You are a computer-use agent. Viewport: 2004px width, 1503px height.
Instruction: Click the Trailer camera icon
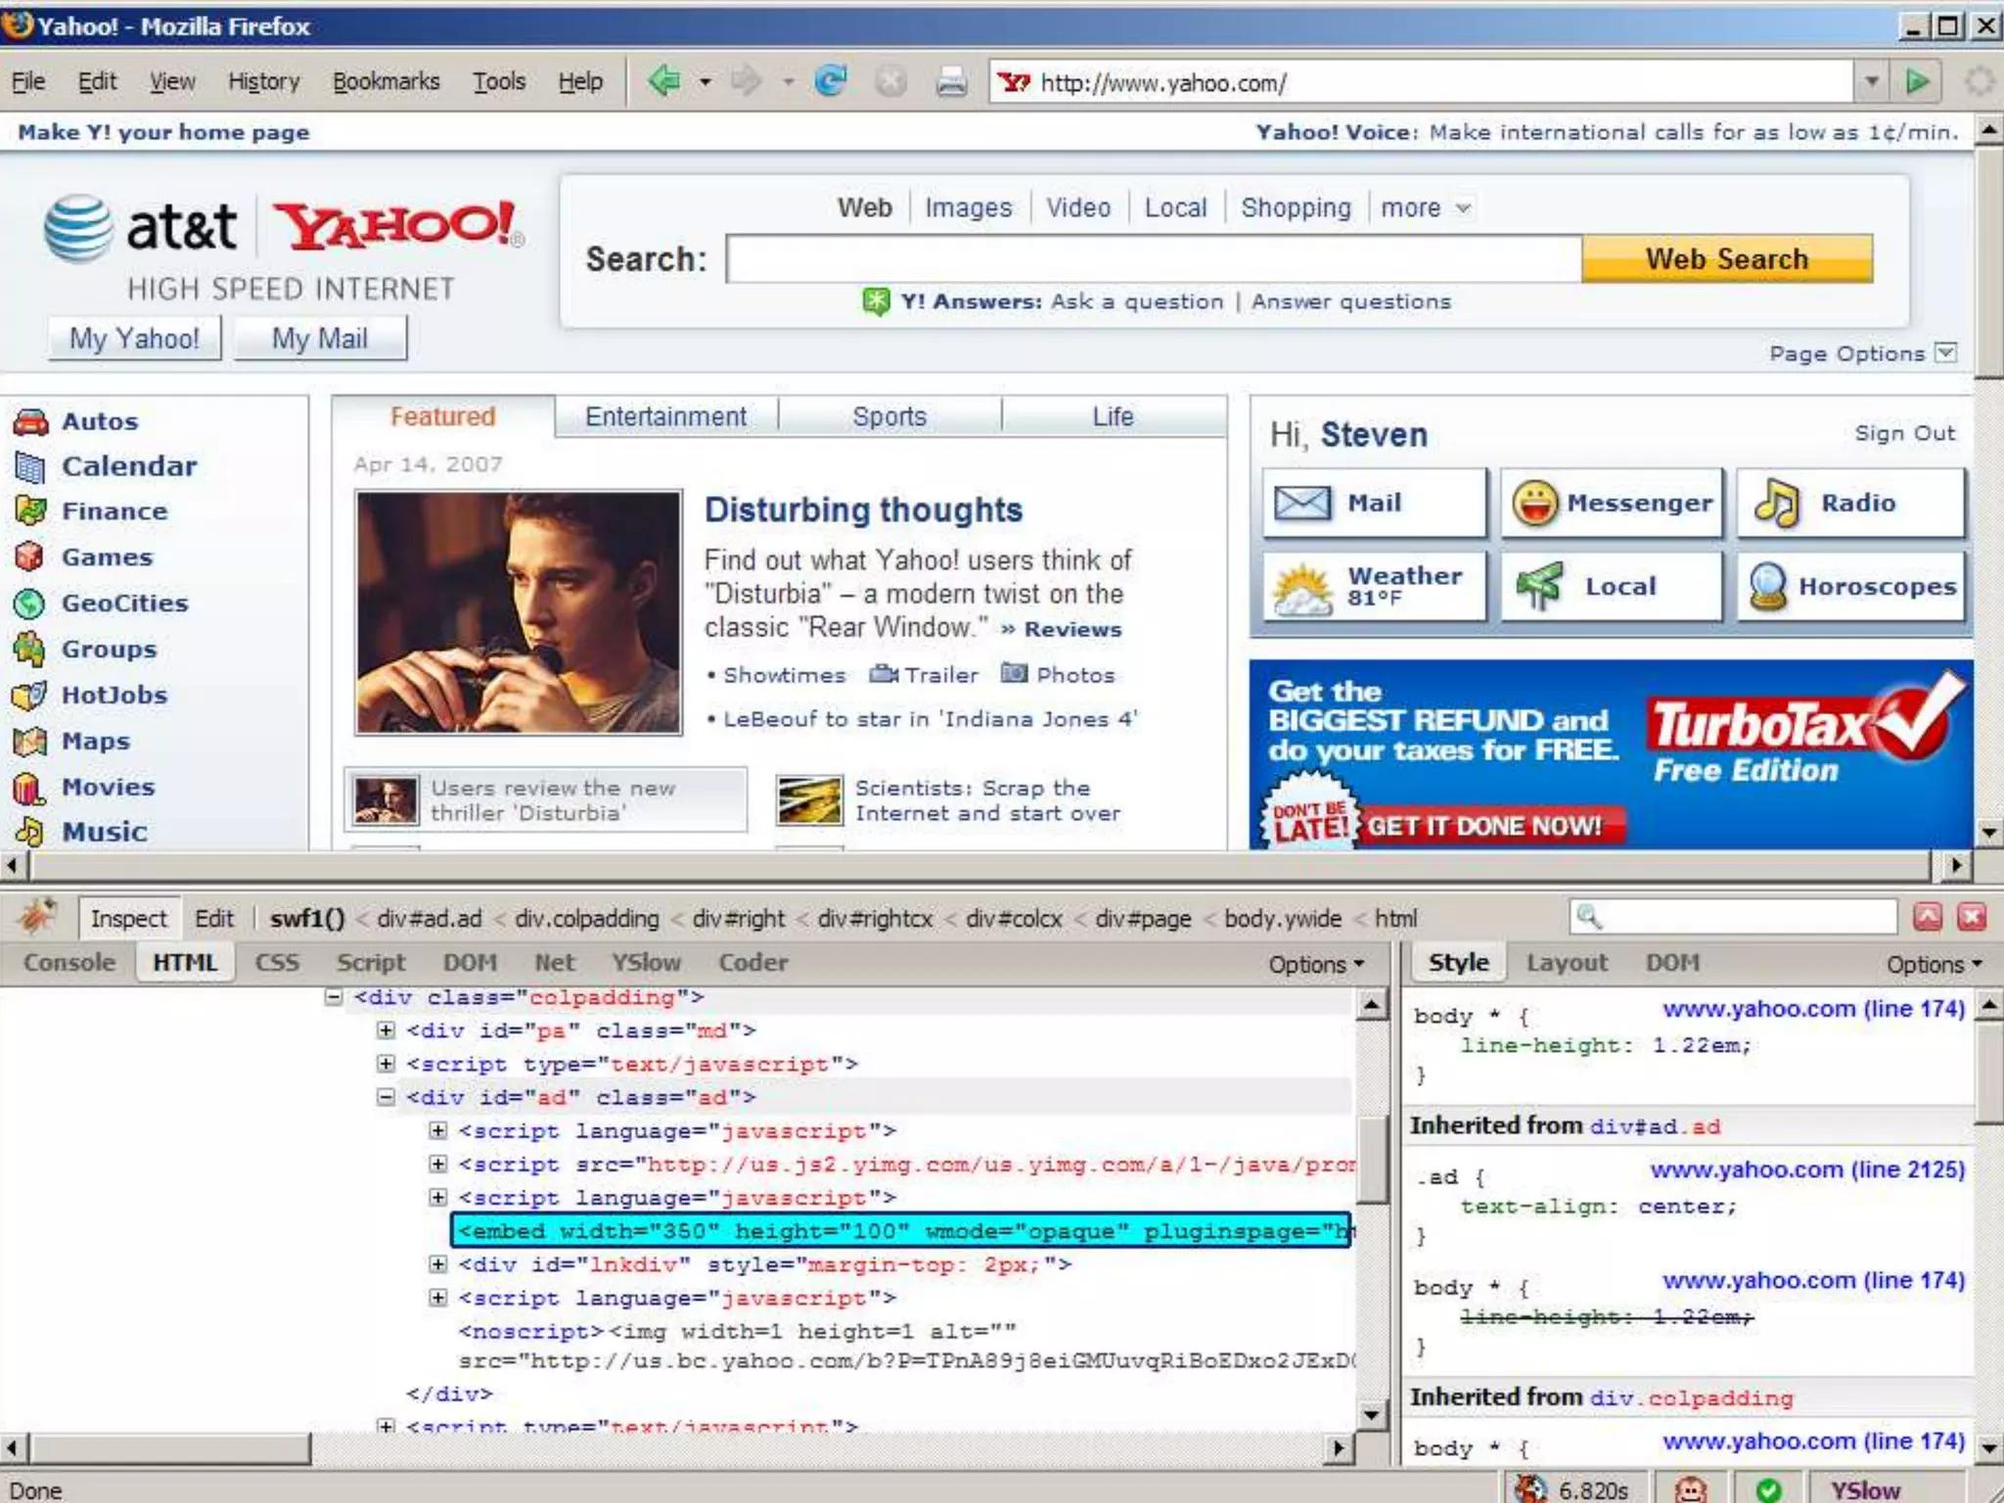884,674
